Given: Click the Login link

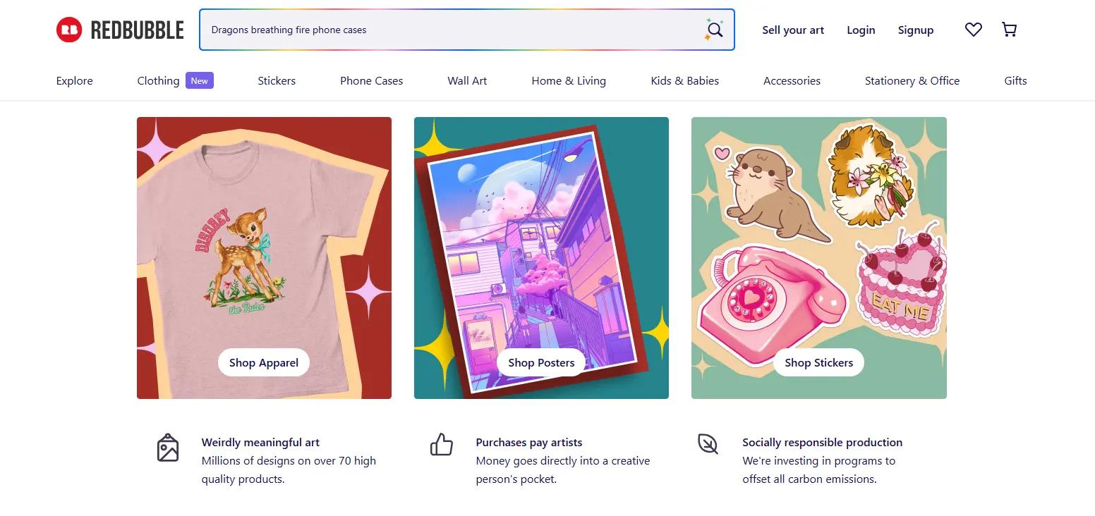Looking at the screenshot, I should (861, 30).
